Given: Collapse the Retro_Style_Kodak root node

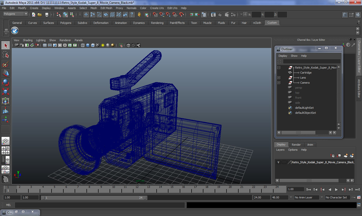Looking at the screenshot, I should click(x=279, y=68).
